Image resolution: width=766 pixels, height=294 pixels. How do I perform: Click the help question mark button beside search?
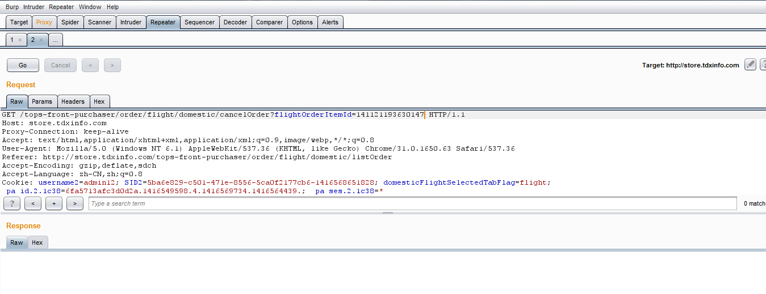coord(12,203)
